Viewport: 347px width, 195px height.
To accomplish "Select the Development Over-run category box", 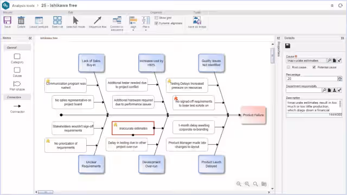I will point(151,164).
